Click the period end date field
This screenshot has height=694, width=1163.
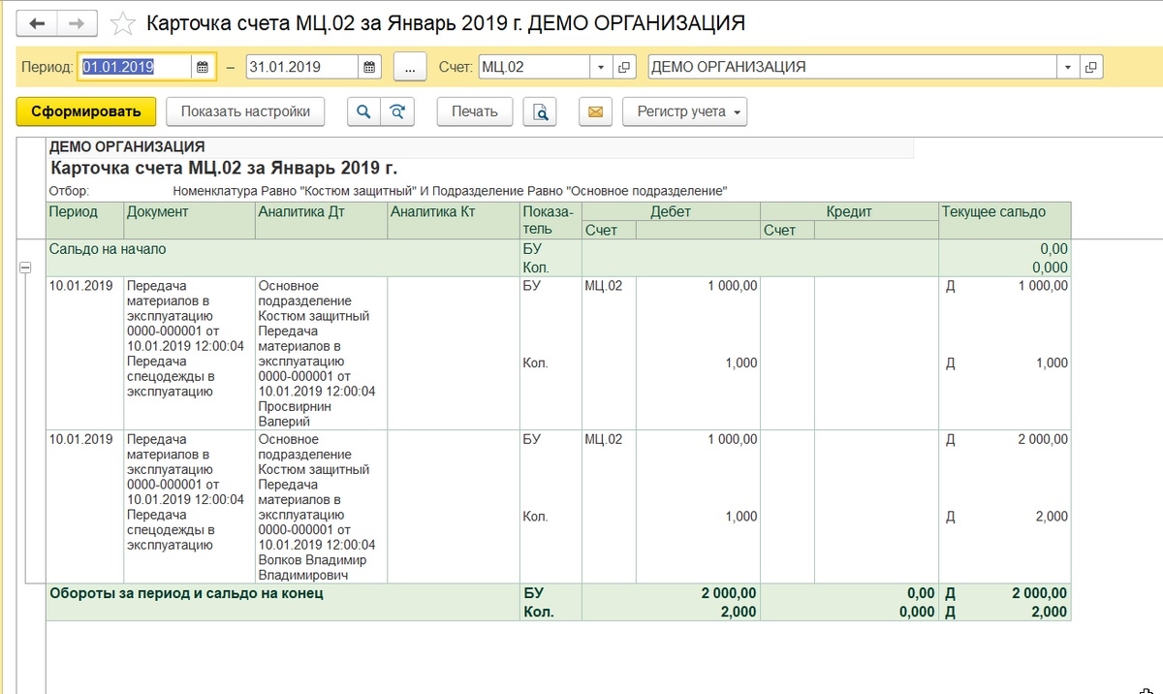302,68
